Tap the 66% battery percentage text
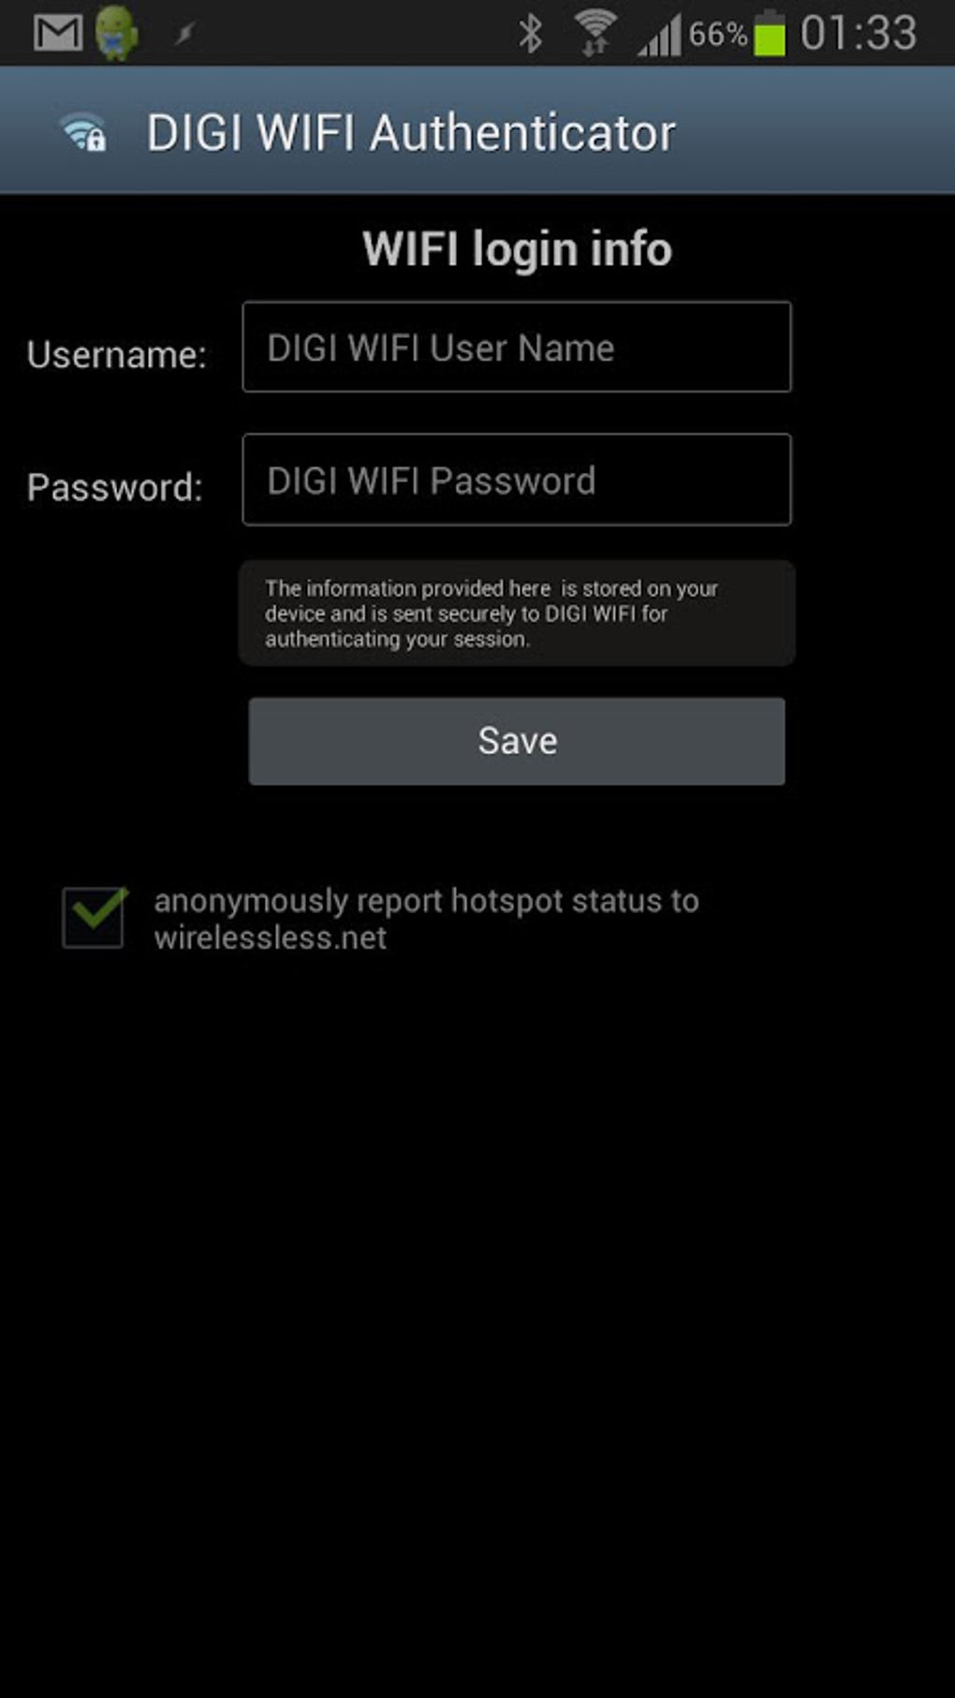Screen dimensions: 955x1698 point(718,35)
